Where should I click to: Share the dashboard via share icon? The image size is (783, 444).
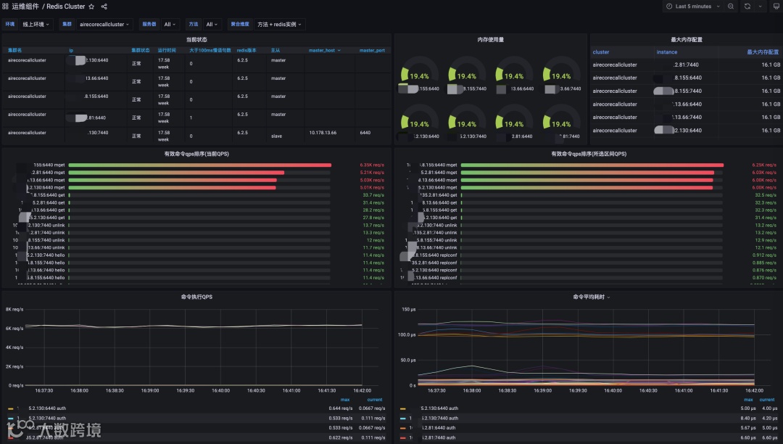click(x=104, y=7)
